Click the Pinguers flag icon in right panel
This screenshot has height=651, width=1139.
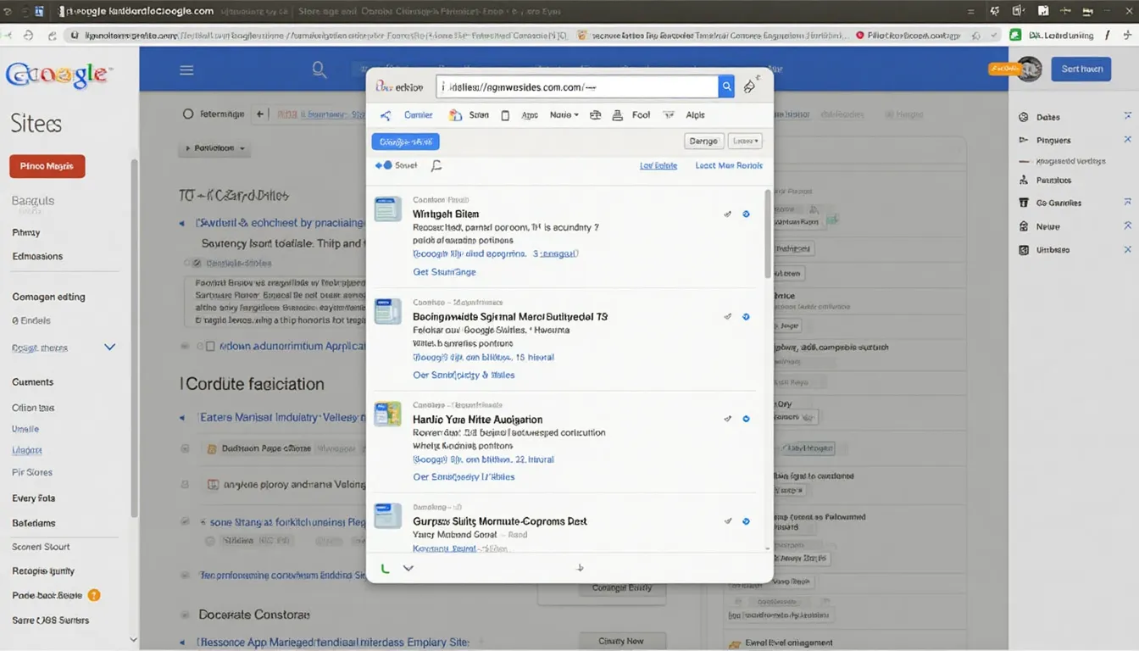tap(1023, 141)
